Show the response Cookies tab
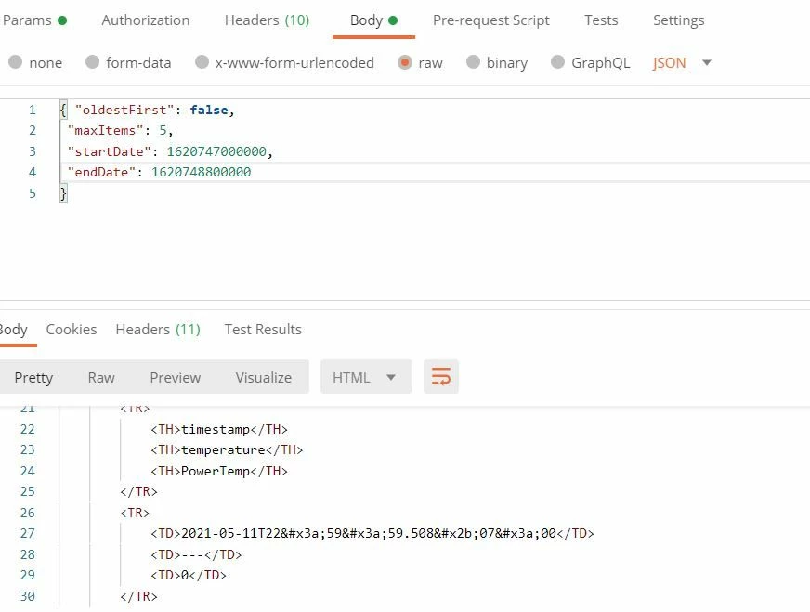This screenshot has height=612, width=810. [x=72, y=330]
